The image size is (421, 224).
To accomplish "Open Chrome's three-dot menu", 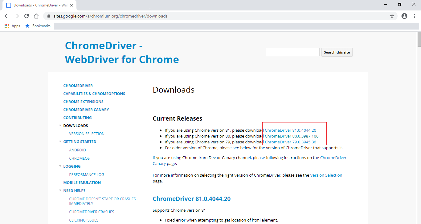I will (x=414, y=16).
